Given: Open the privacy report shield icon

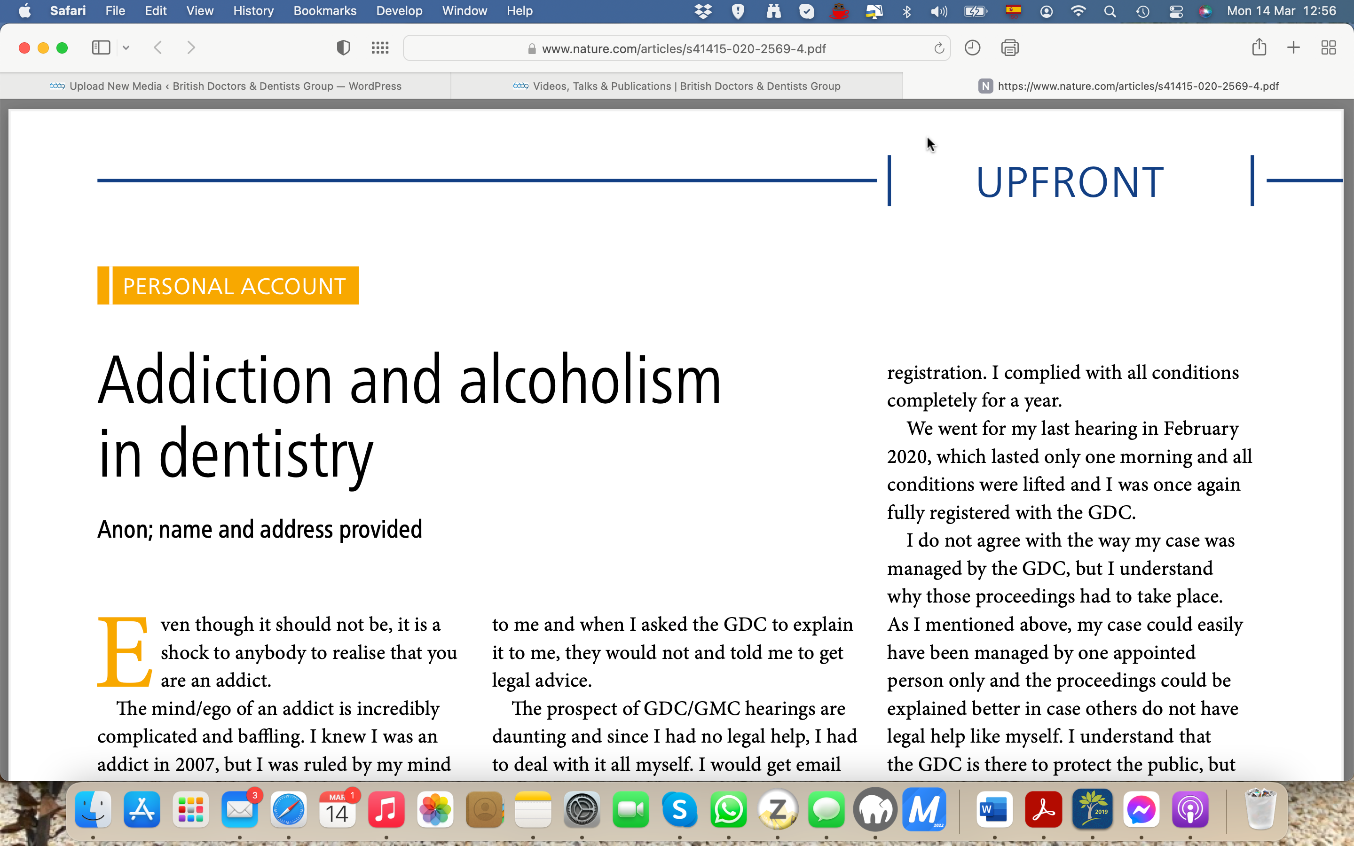Looking at the screenshot, I should coord(343,48).
